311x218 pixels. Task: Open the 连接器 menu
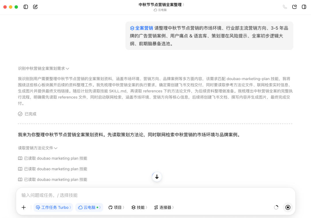[x=164, y=207]
